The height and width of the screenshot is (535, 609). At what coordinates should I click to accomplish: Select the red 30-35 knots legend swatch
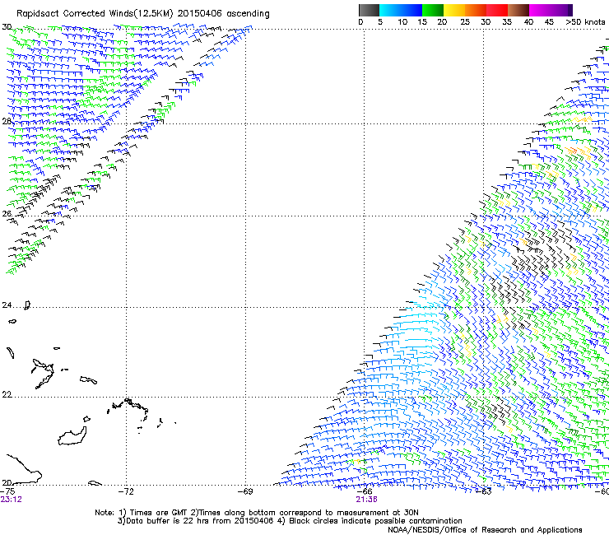pos(497,10)
